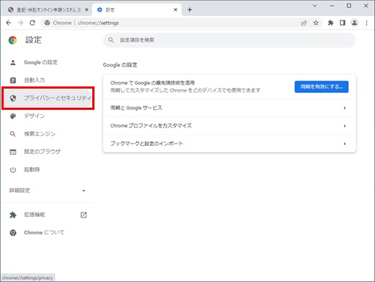The width and height of the screenshot is (375, 282).
Task: Click the 設定項目を検索 search field
Action: point(229,40)
